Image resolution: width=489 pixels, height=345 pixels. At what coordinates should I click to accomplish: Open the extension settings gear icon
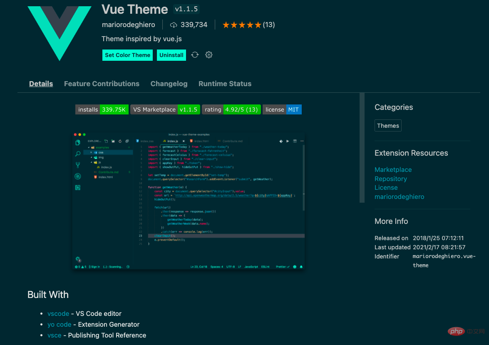pos(209,55)
